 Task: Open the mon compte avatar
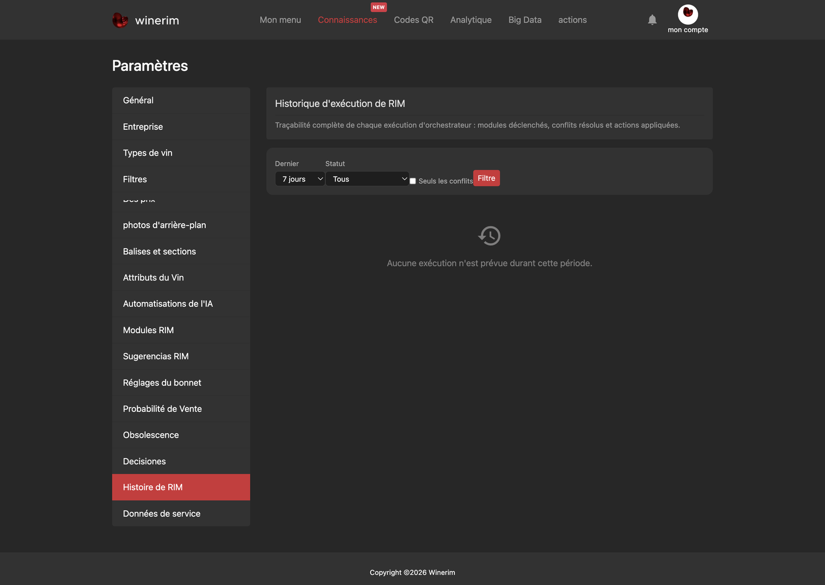(687, 14)
